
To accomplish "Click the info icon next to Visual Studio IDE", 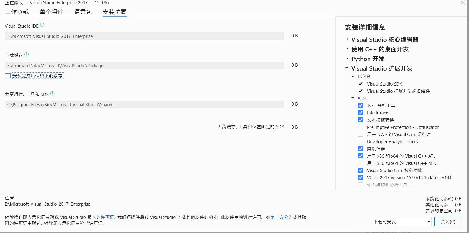I will click(x=42, y=25).
